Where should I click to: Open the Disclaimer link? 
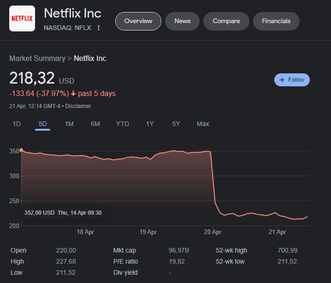pyautogui.click(x=78, y=106)
